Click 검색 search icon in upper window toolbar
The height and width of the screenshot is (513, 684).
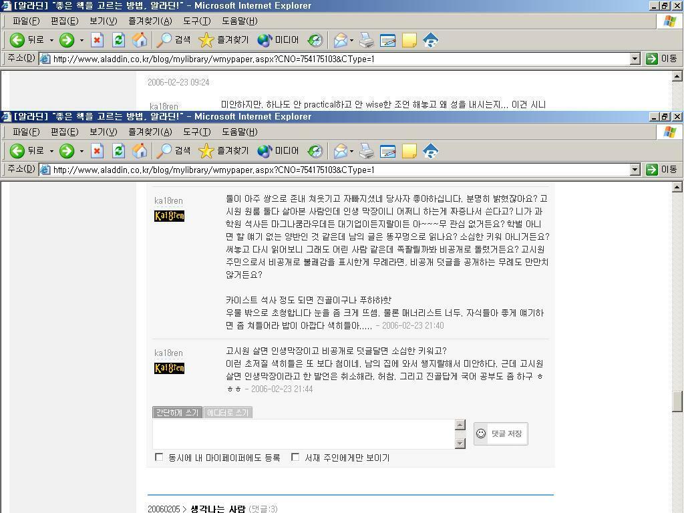(173, 40)
